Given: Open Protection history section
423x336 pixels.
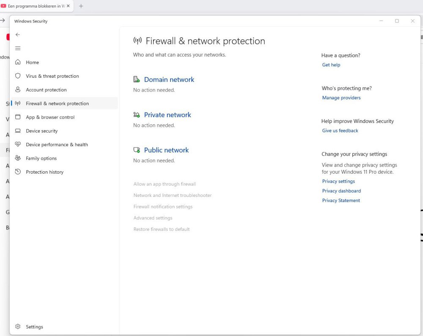Looking at the screenshot, I should click(x=65, y=172).
